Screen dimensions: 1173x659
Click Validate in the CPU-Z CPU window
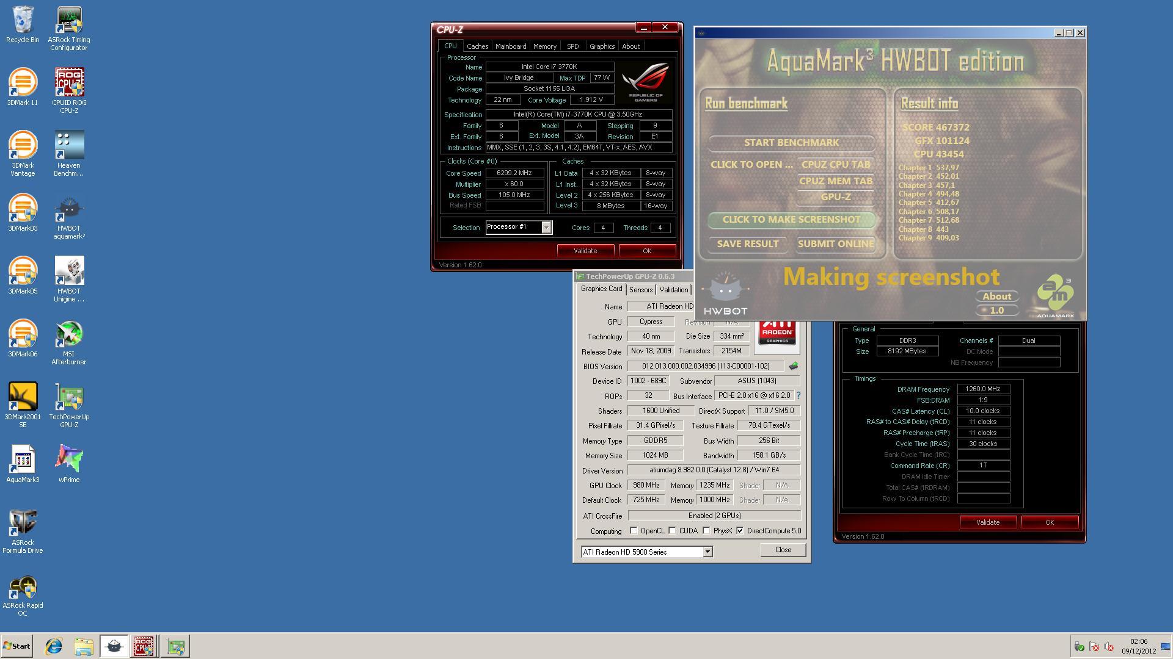(585, 251)
